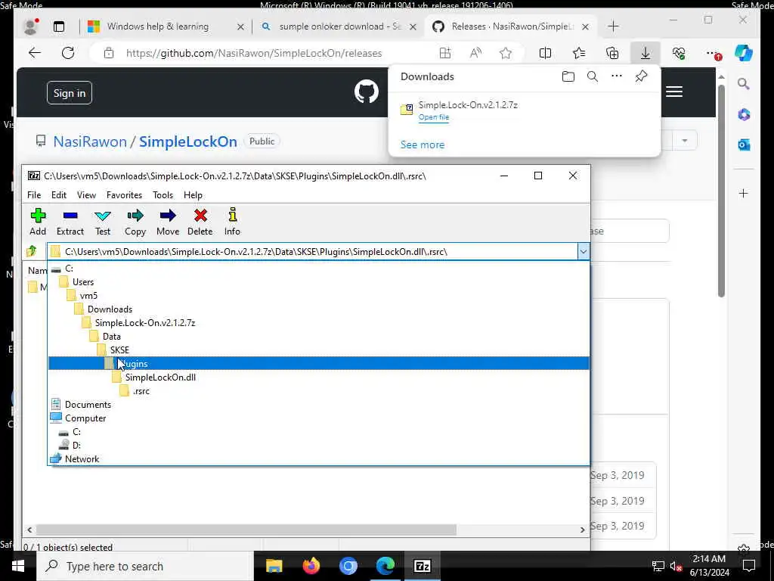The height and width of the screenshot is (581, 774).
Task: Open SimpleLockOn repository link
Action: point(187,141)
